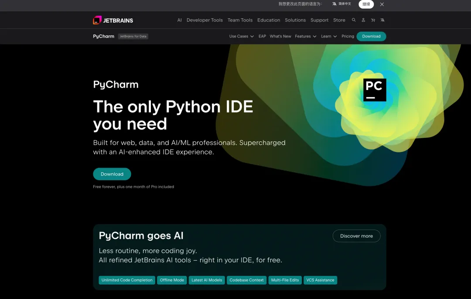Click the JetBrains for Data badge

pyautogui.click(x=133, y=36)
